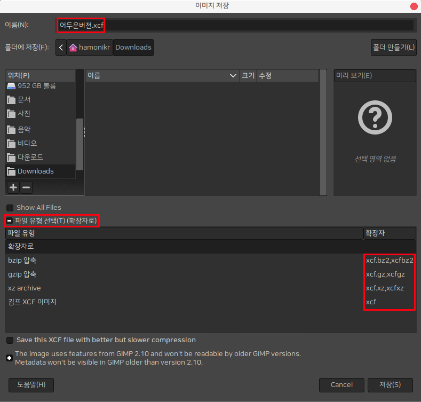Select the 김프 XCF 이미지 file type
The image size is (421, 402).
(32, 302)
